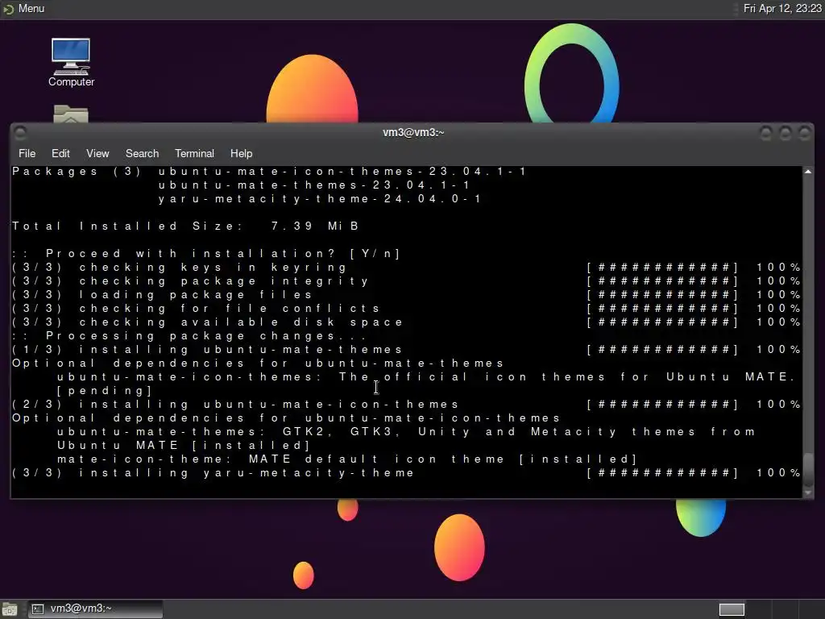The image size is (825, 619).
Task: Click 'checking for file conflicts' text
Action: pos(230,309)
